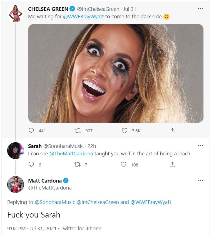Open more options on Sarah's tweet
This screenshot has width=212, height=235.
(x=200, y=146)
